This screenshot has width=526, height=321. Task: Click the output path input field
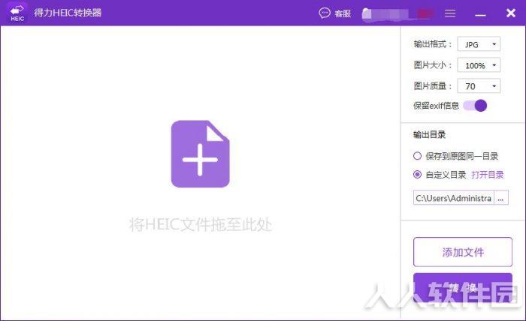[x=454, y=197]
